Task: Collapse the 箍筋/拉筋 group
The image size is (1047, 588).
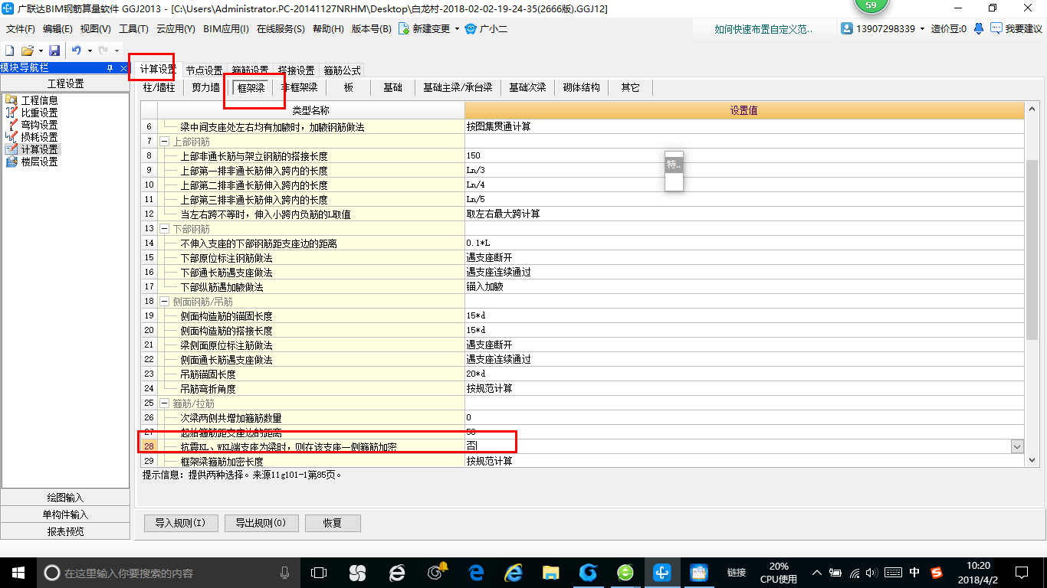Action: click(x=164, y=403)
